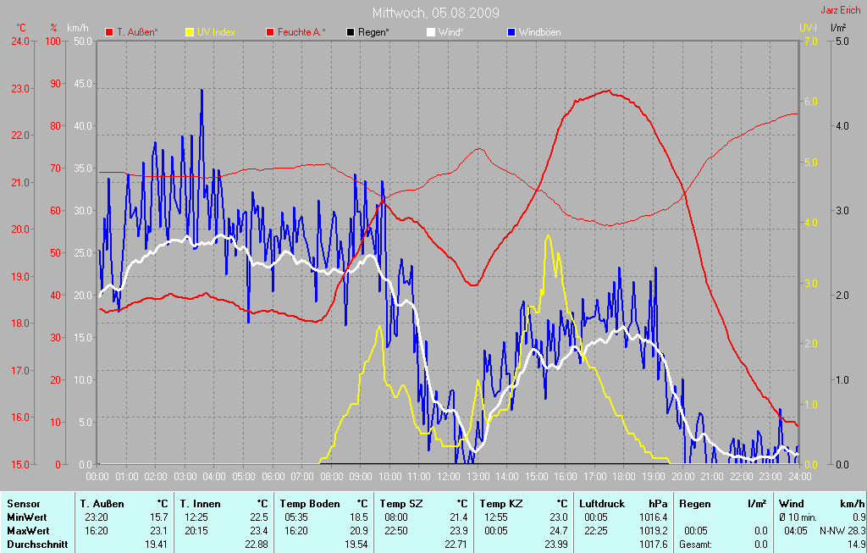The width and height of the screenshot is (867, 553).
Task: Click the l/m² axis unit label
Action: [838, 28]
